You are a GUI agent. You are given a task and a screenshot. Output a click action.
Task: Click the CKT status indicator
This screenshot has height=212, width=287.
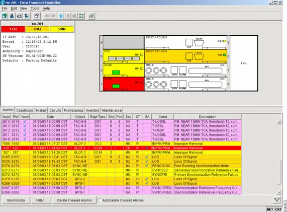point(278,209)
